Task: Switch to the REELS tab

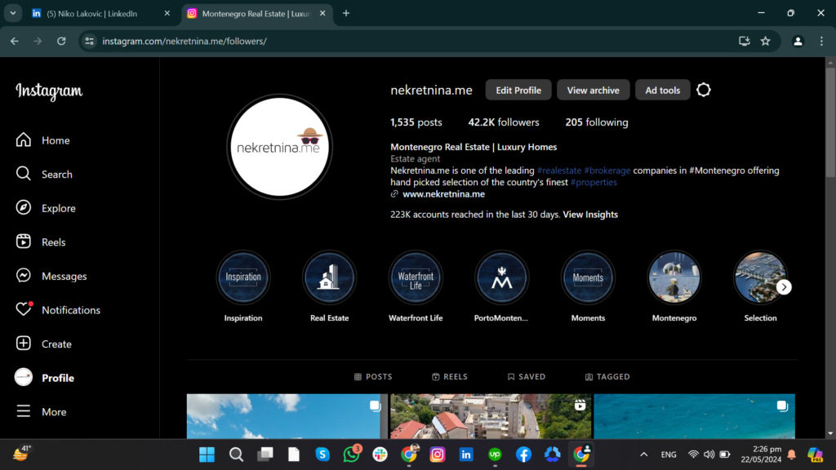Action: 450,376
